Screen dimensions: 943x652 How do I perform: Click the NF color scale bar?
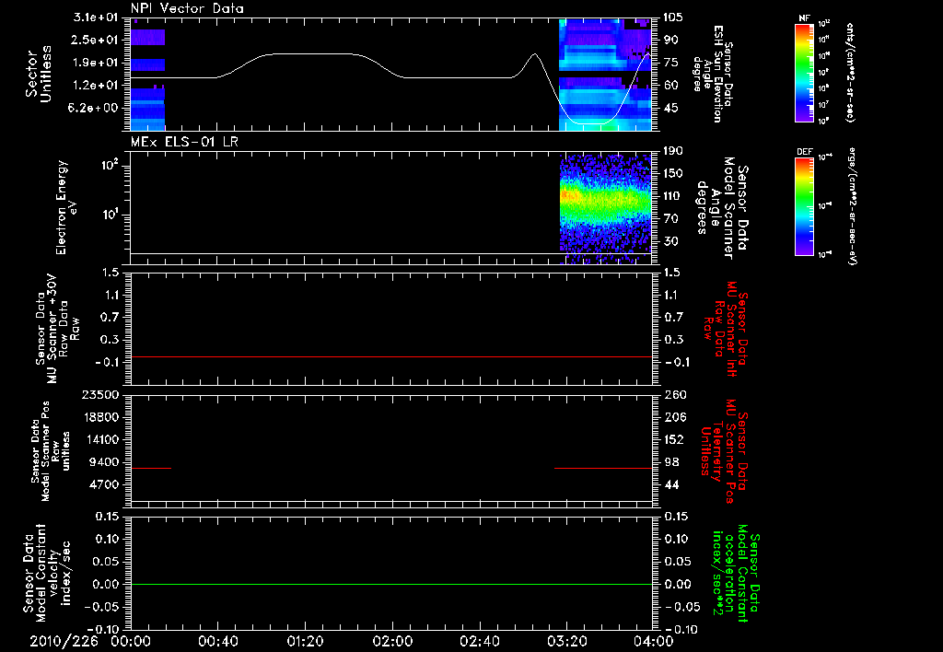click(x=805, y=73)
